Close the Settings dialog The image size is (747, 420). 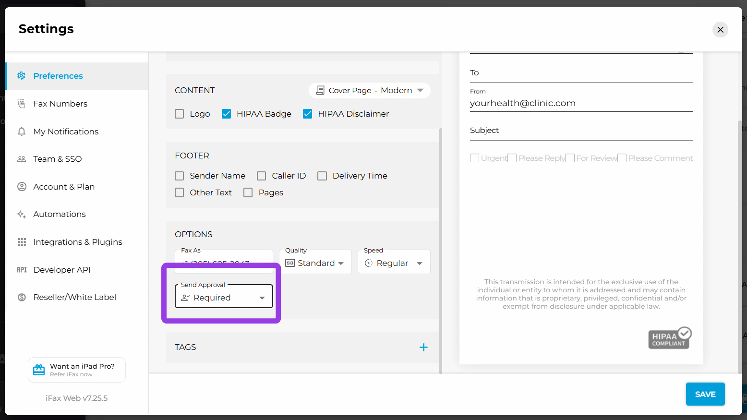point(720,30)
